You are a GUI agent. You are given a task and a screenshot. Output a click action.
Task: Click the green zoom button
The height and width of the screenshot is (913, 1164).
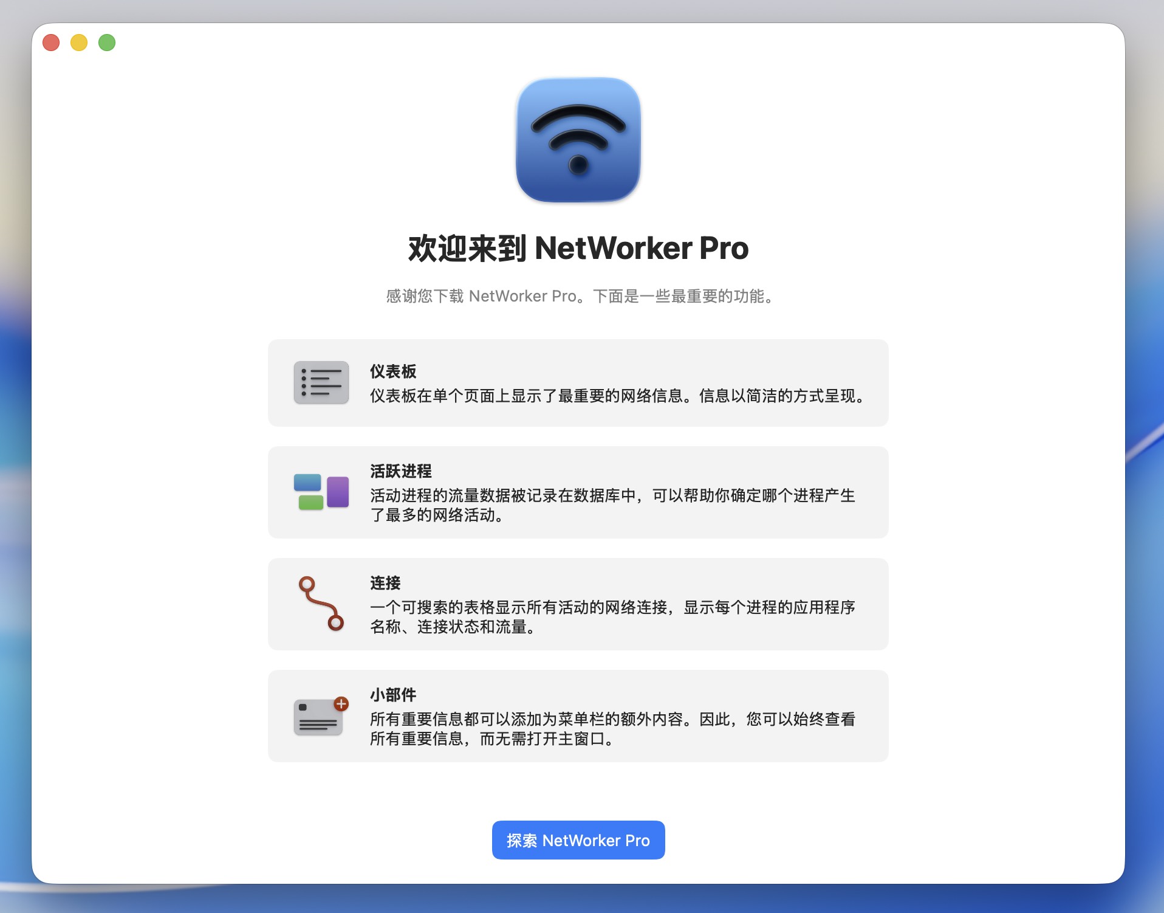(x=107, y=43)
